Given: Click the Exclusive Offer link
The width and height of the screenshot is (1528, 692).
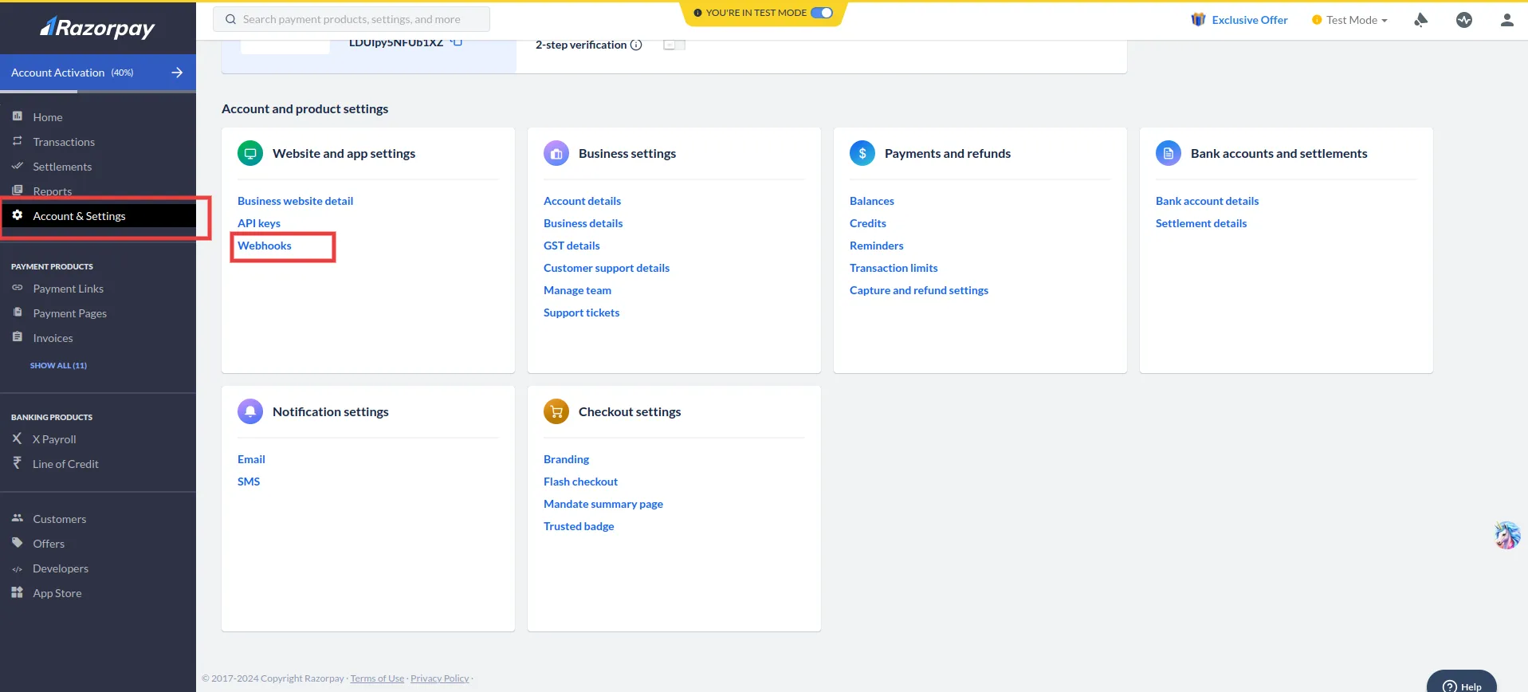Looking at the screenshot, I should coord(1249,20).
